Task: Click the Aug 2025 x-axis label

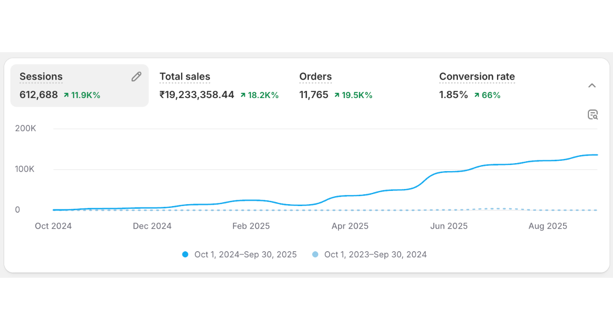Action: click(548, 226)
